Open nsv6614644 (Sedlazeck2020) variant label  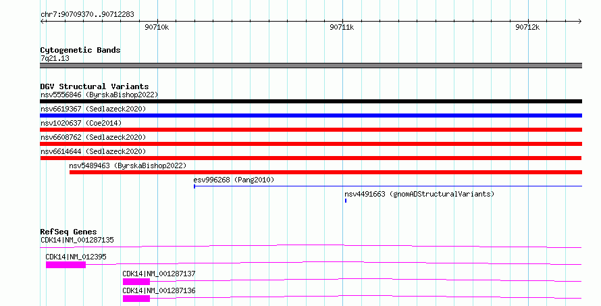(93, 151)
